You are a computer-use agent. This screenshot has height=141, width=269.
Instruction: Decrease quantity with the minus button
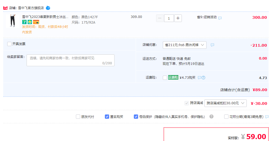[x=160, y=18]
